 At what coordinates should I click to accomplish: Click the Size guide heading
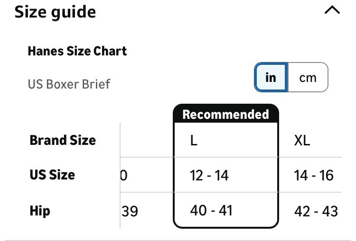click(55, 12)
